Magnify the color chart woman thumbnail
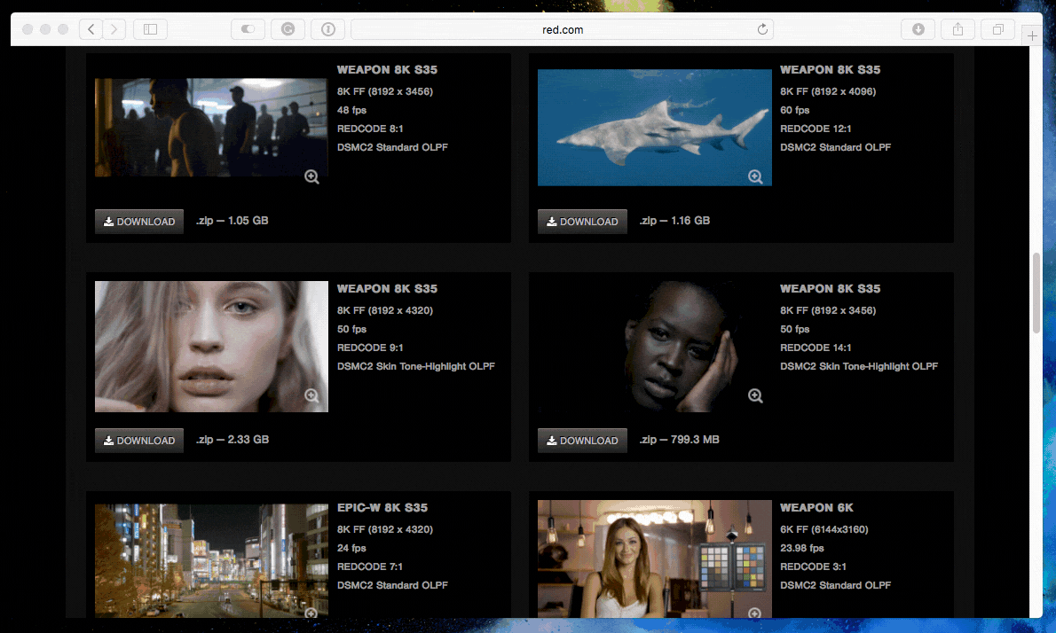 755,613
